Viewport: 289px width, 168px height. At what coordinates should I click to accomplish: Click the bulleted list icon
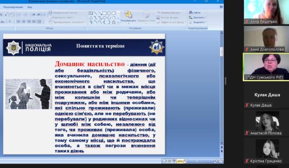click(19, 15)
